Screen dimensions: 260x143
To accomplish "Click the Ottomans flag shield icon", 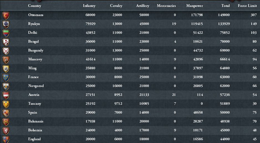I will (6, 15).
